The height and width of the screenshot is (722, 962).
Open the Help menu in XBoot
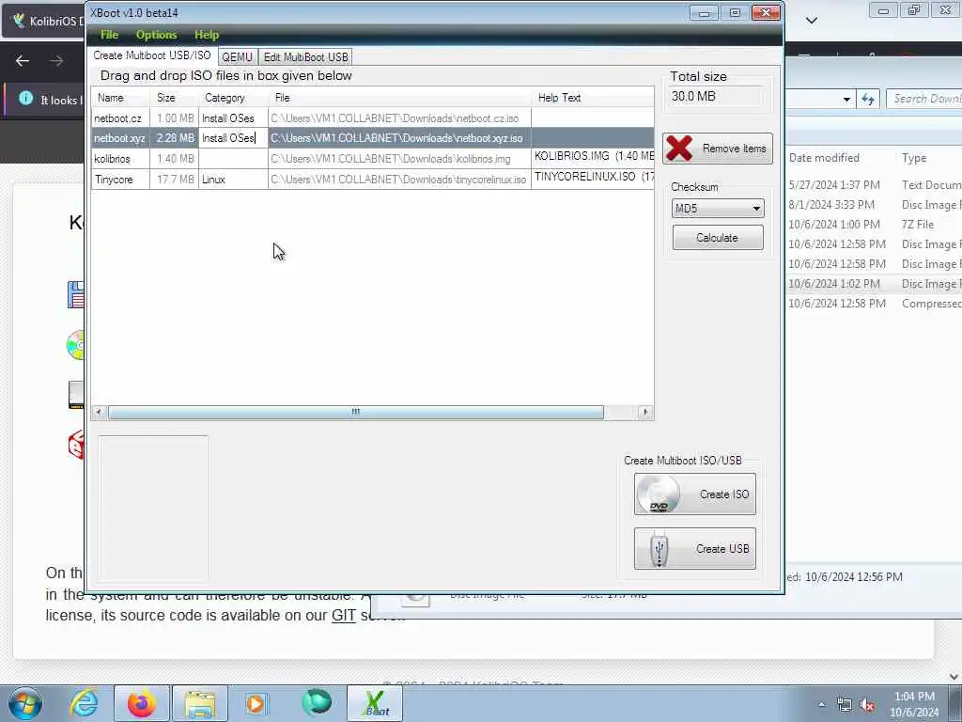(207, 35)
